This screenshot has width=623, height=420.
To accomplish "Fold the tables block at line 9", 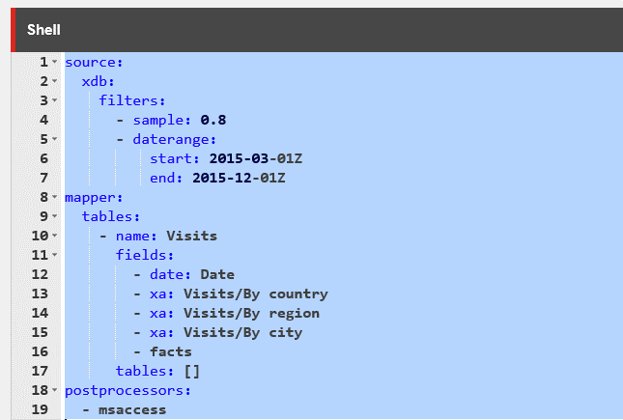I will [x=55, y=216].
